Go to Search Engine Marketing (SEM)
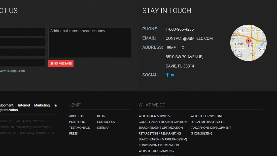Screen dimensions: 277x156 [163, 139]
